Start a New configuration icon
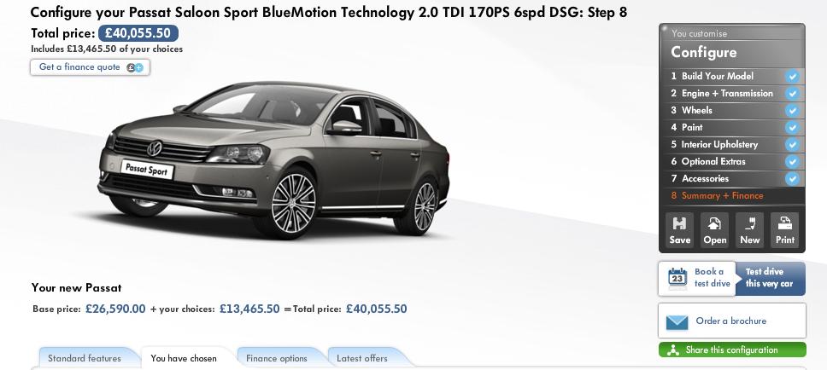The image size is (827, 370). pos(749,223)
